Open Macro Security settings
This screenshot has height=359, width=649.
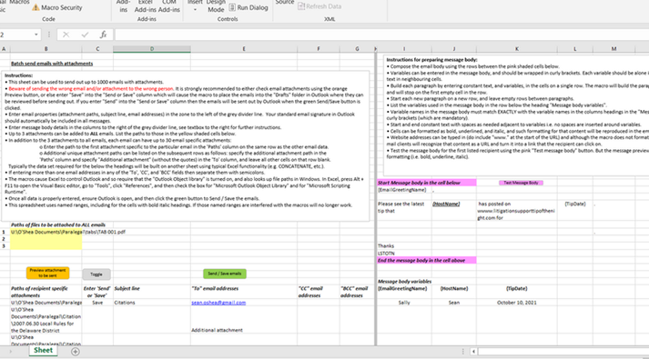pos(56,7)
